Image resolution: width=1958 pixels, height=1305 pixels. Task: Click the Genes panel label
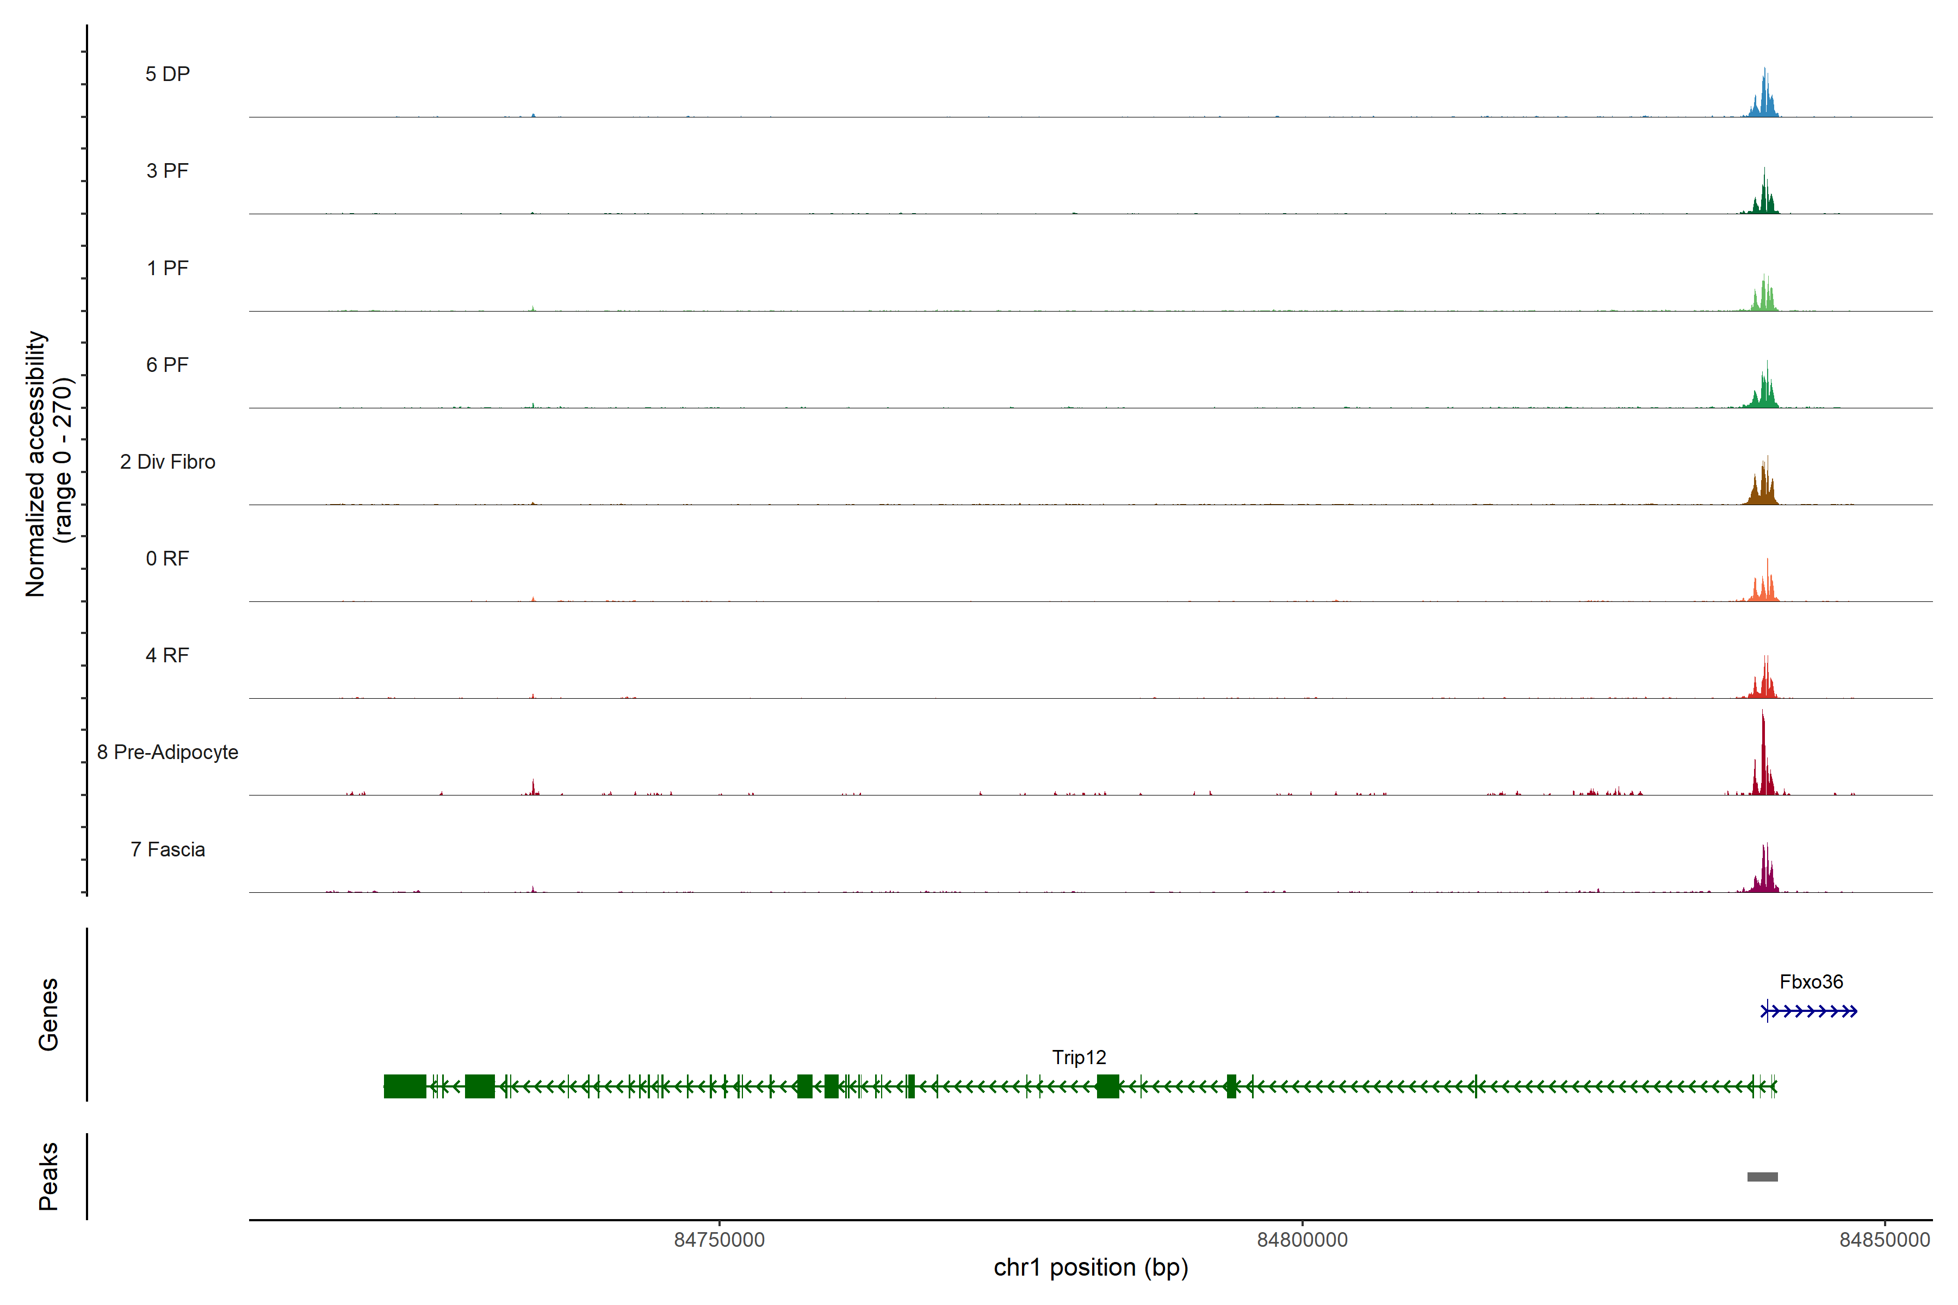[x=48, y=1015]
